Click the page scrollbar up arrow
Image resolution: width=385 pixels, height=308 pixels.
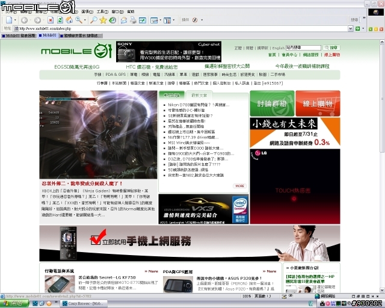pos(382,42)
